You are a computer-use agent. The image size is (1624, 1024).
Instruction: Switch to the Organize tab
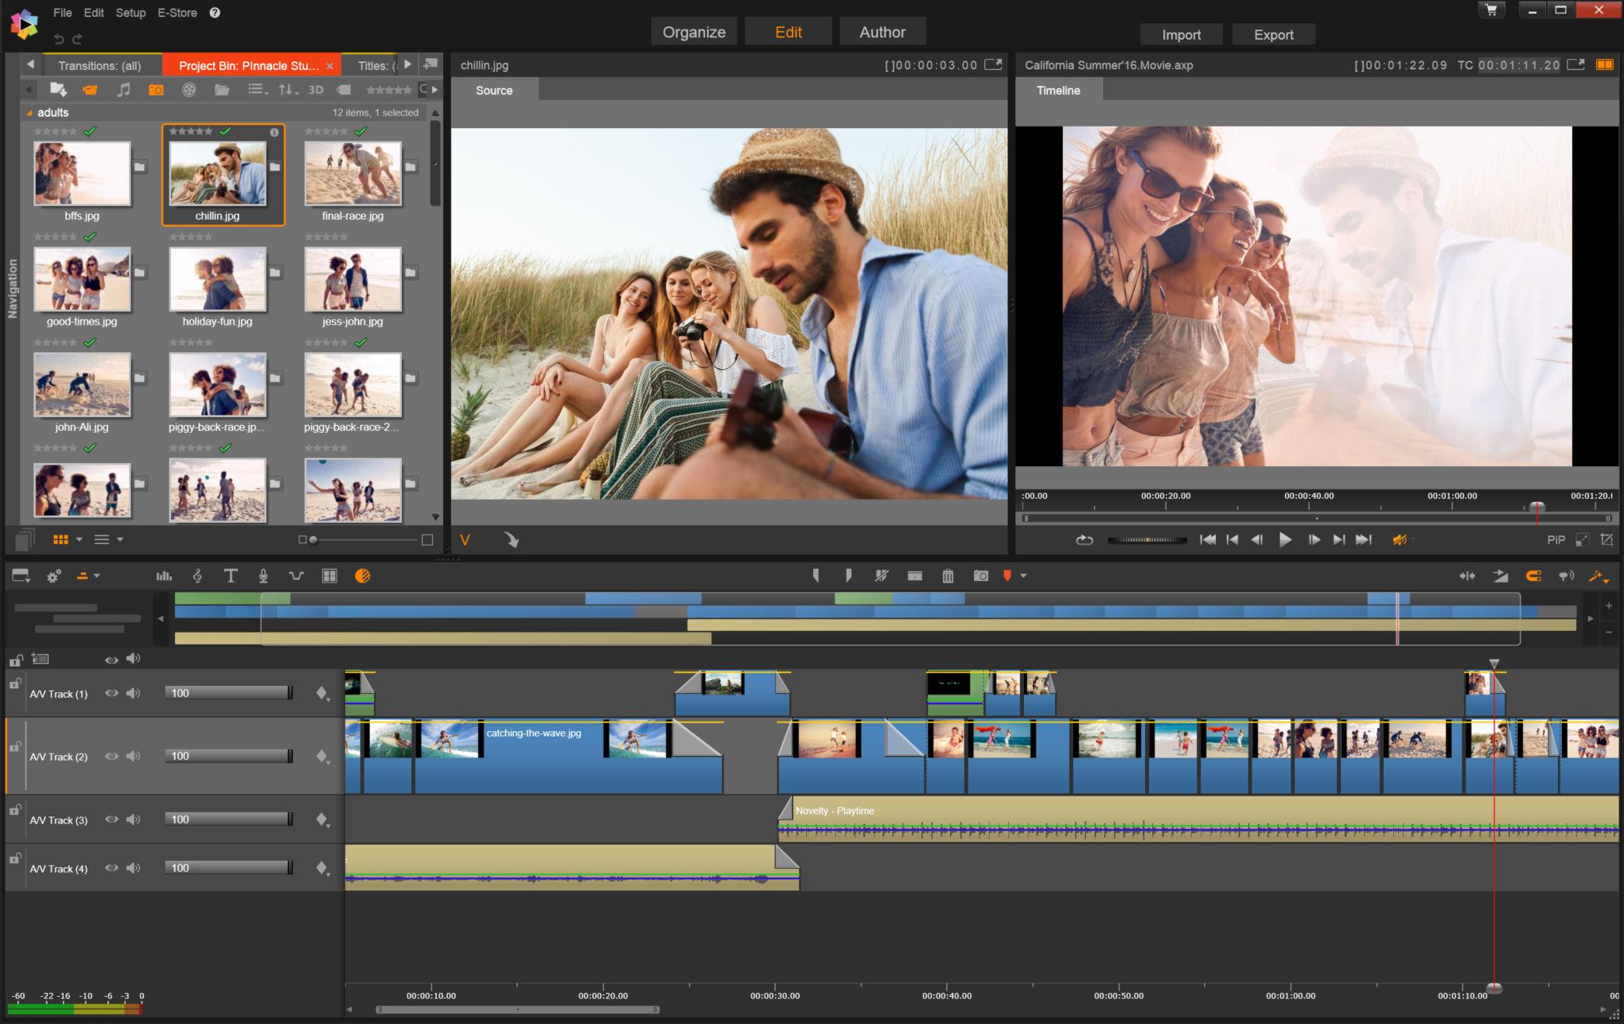click(x=693, y=32)
